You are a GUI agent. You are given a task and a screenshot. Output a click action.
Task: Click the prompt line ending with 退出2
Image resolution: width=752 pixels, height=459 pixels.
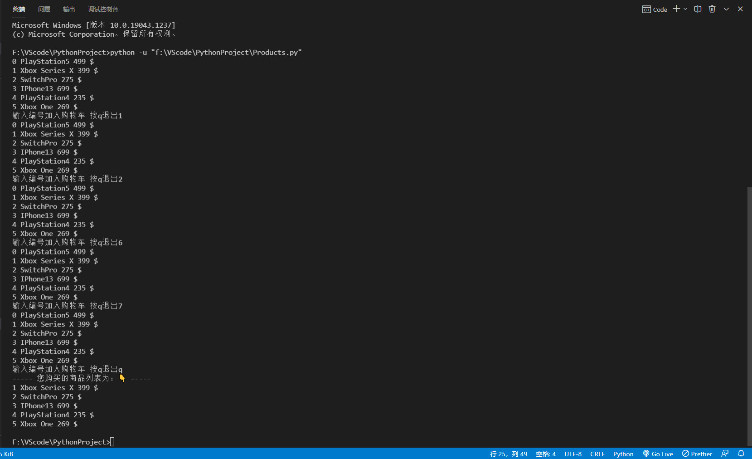pyautogui.click(x=67, y=179)
